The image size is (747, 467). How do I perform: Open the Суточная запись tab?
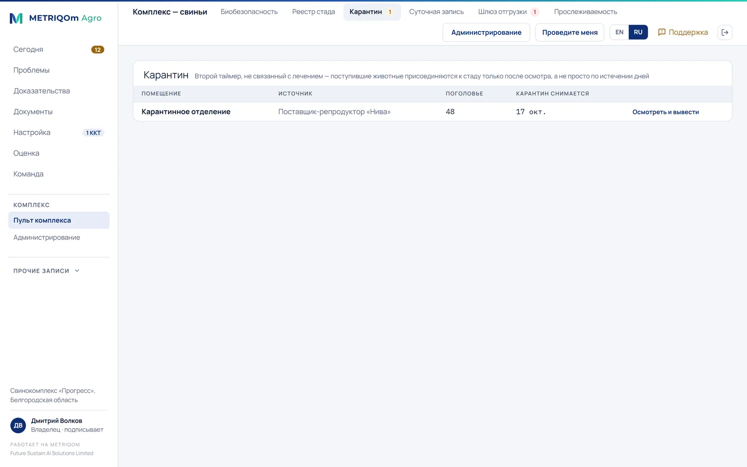click(x=437, y=12)
